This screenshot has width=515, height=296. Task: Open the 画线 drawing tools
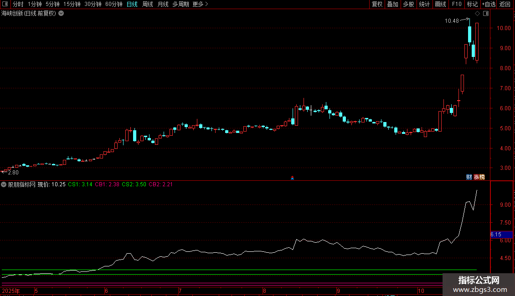click(x=440, y=4)
